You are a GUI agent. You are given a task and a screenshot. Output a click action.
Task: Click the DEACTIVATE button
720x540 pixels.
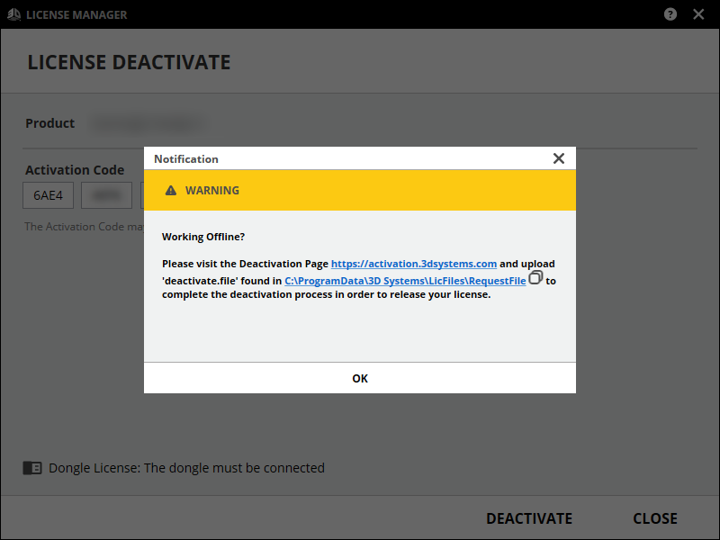(529, 518)
